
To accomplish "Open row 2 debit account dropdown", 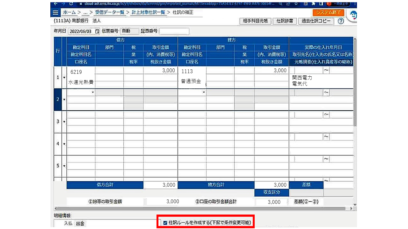I will (93, 92).
